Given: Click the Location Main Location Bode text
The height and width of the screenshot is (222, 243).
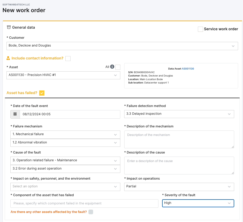Looking at the screenshot, I should 145,79.
